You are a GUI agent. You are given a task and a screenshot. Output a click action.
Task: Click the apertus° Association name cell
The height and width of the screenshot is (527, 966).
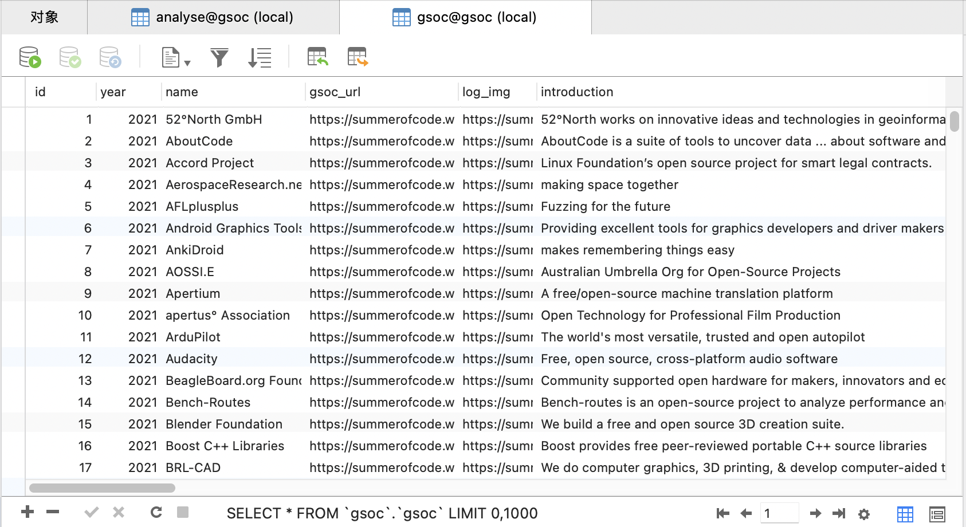[x=234, y=315]
